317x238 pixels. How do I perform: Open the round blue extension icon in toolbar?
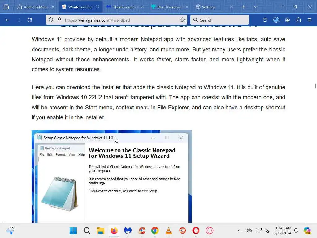[276, 20]
